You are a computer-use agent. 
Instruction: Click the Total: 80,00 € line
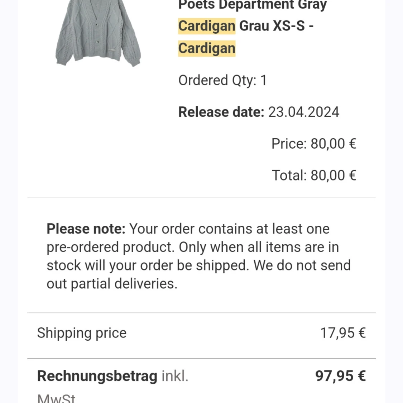313,176
